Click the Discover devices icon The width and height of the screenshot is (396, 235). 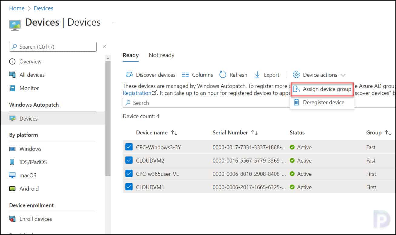(x=129, y=75)
